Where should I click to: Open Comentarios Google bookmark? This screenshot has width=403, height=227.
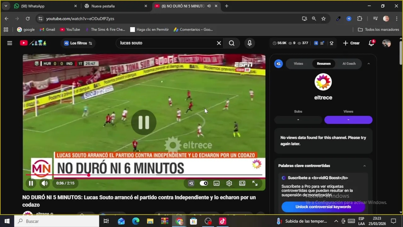193,30
